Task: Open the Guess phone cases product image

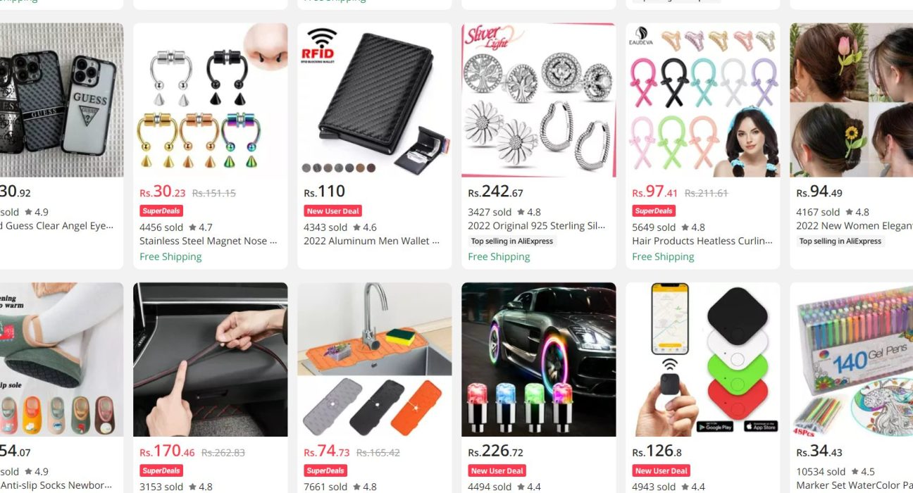Action: click(61, 100)
